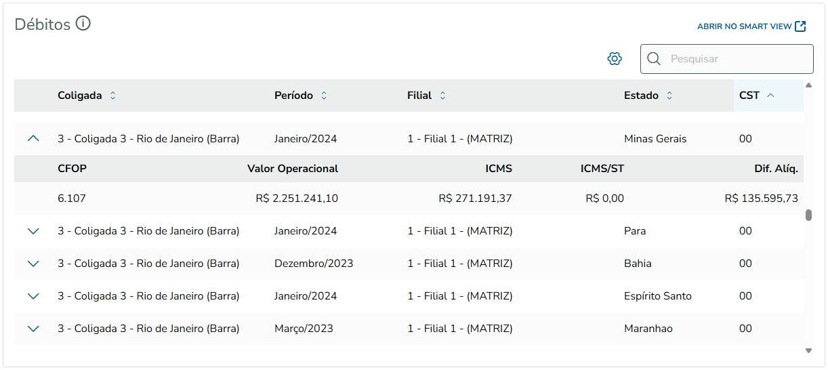
Task: Sort by Coligada column arrows
Action: 113,96
